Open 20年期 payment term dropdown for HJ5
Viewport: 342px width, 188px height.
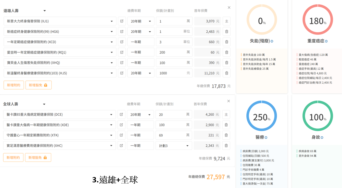(x=141, y=73)
